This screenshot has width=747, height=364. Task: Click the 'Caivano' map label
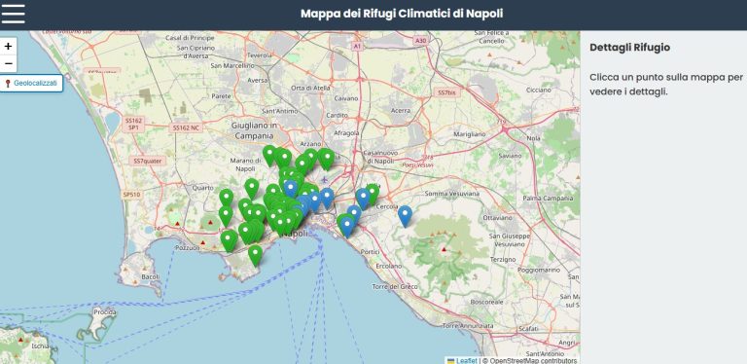(x=346, y=98)
